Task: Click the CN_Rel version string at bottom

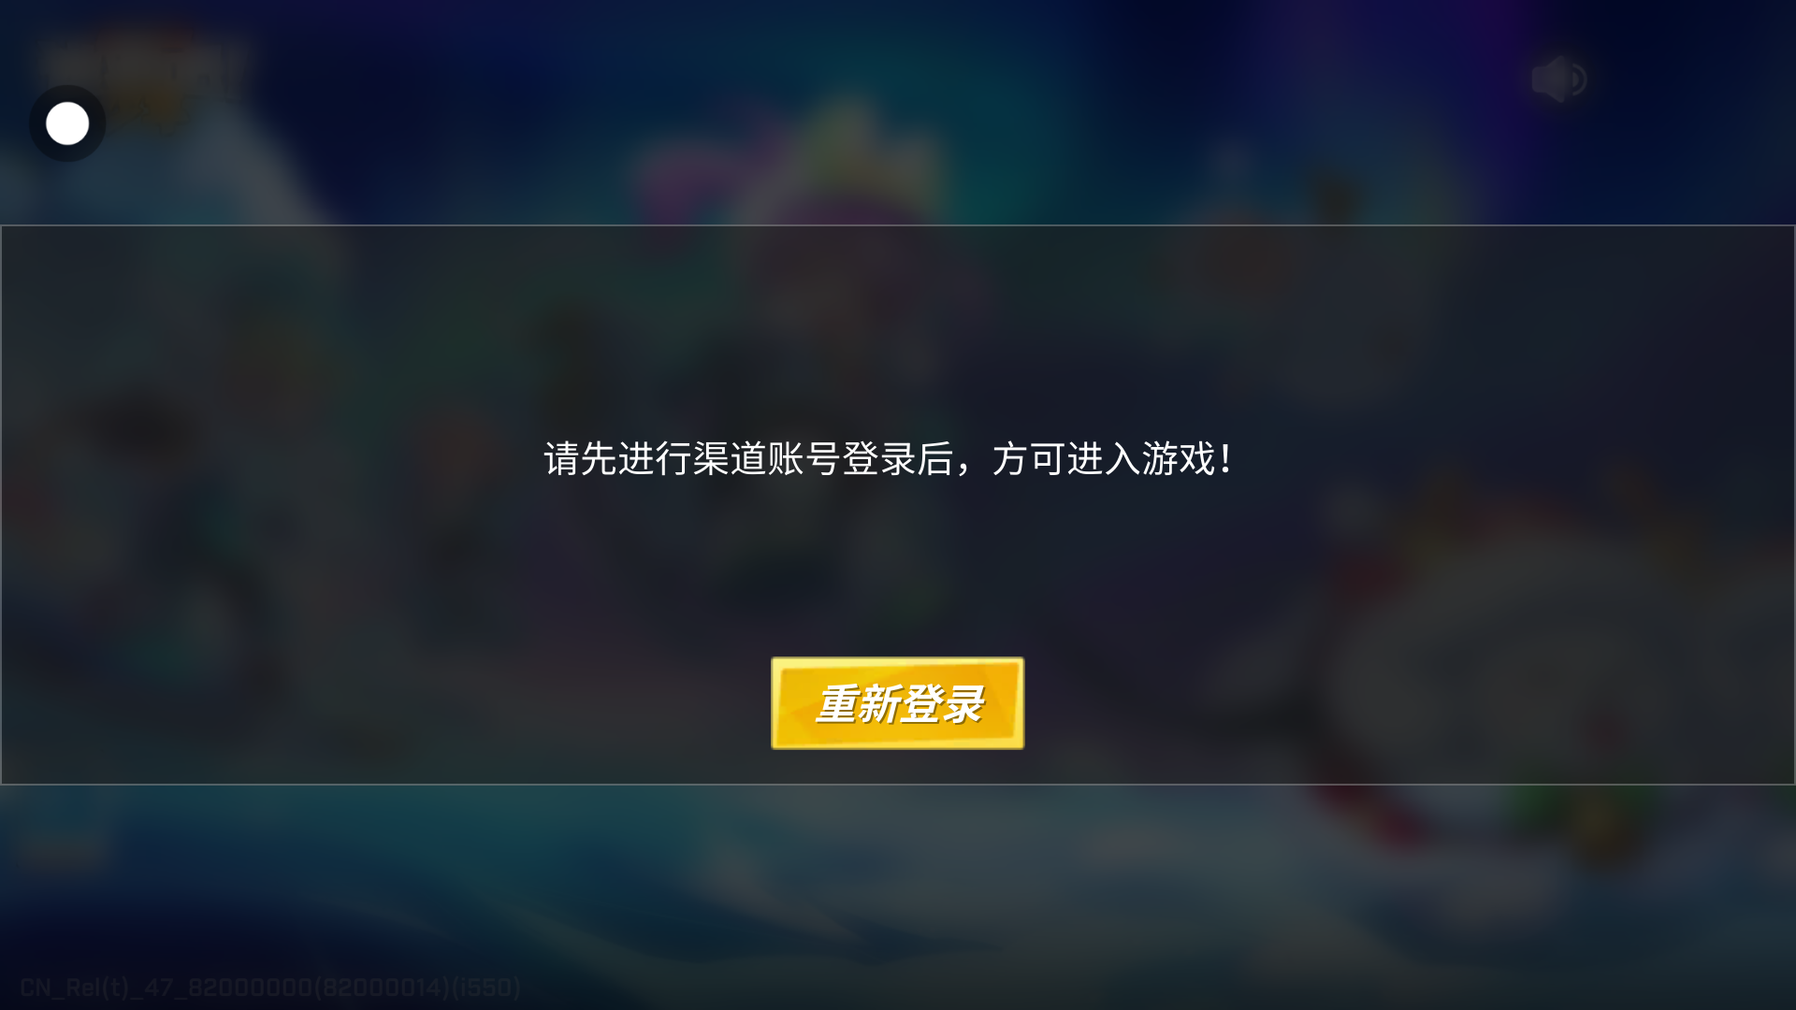Action: click(x=269, y=988)
